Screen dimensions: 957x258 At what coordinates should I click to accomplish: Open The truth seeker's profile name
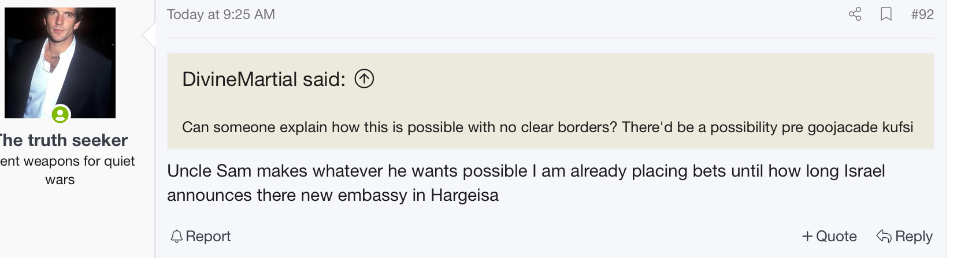pos(62,140)
